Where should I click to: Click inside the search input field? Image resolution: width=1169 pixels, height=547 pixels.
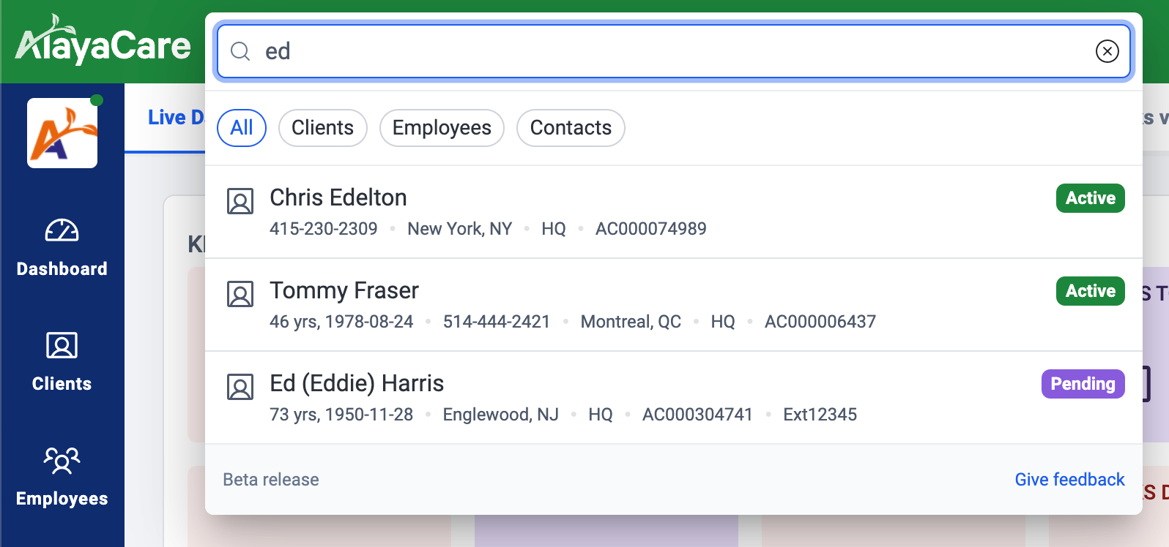point(659,51)
